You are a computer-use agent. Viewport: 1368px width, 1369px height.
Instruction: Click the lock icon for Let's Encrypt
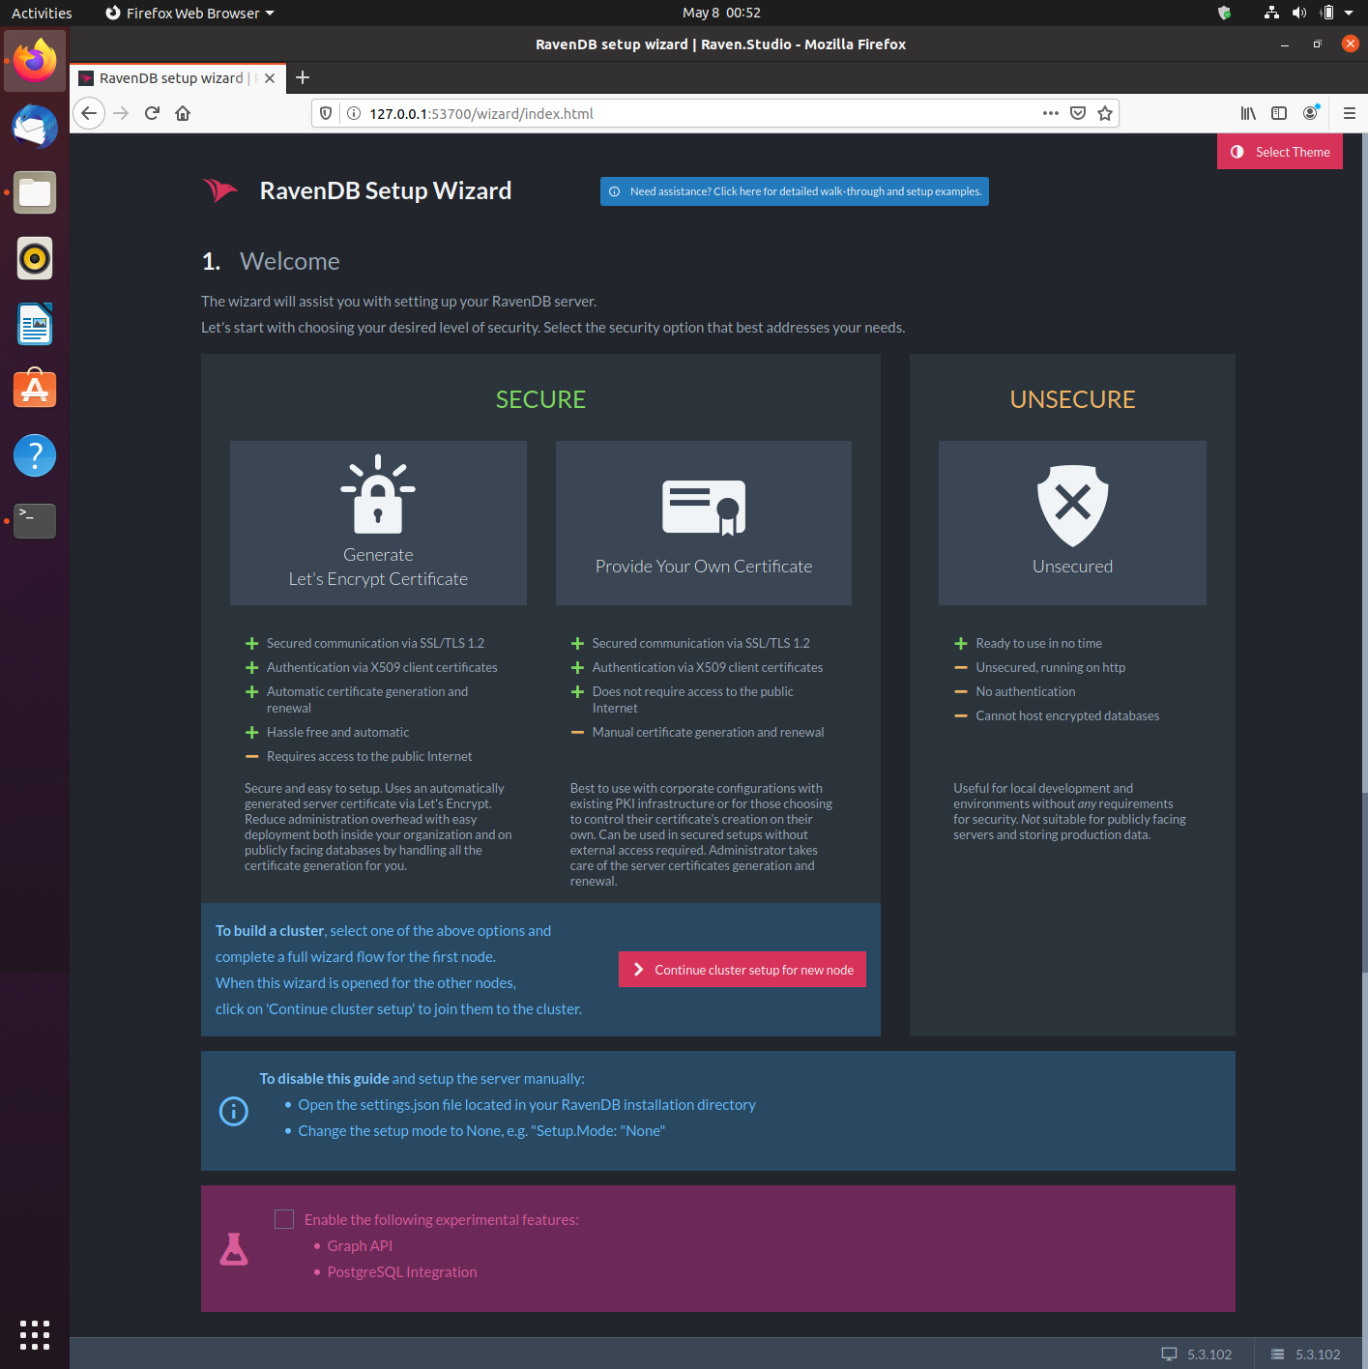coord(378,494)
